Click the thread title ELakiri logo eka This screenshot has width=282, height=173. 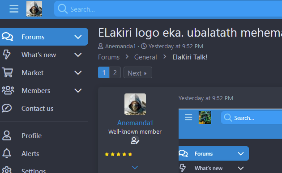point(190,33)
